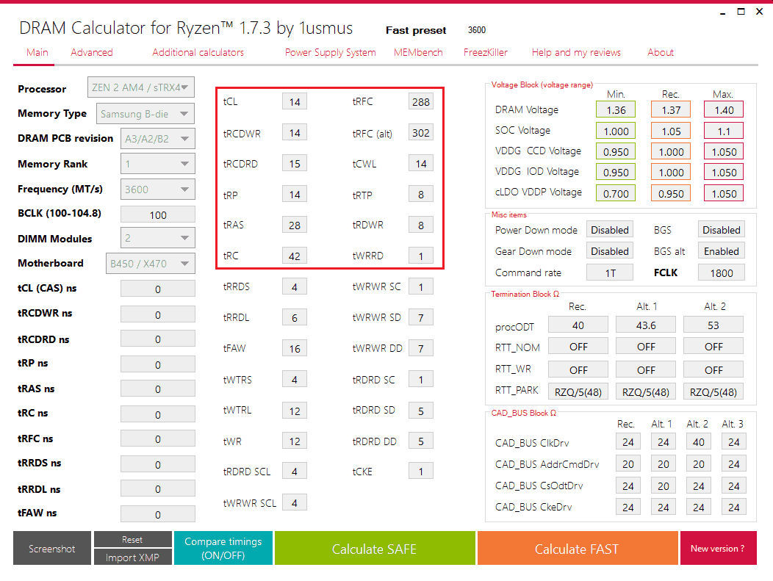Maximize the DRAM Calculator window
The width and height of the screenshot is (773, 581).
coord(741,11)
